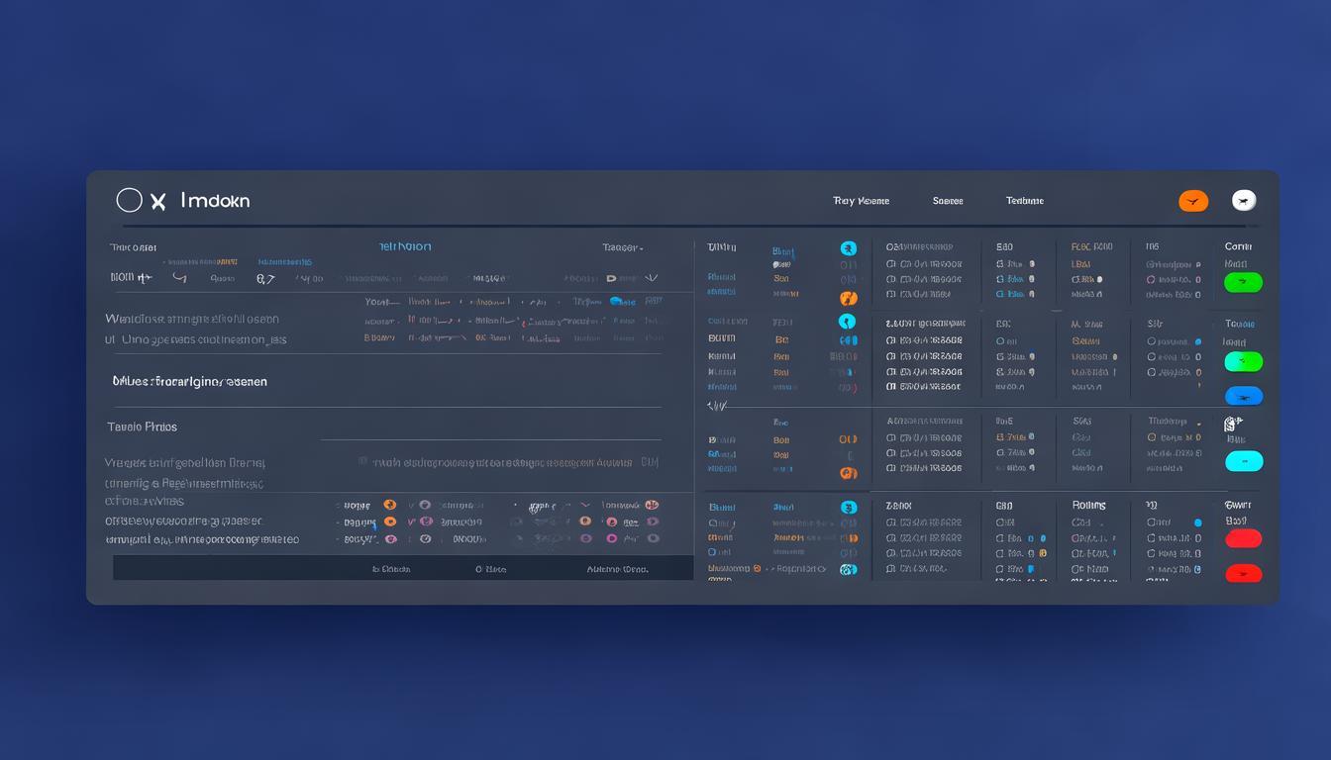Expand the chevron at the toolbar row end
1331x760 pixels.
tap(651, 278)
